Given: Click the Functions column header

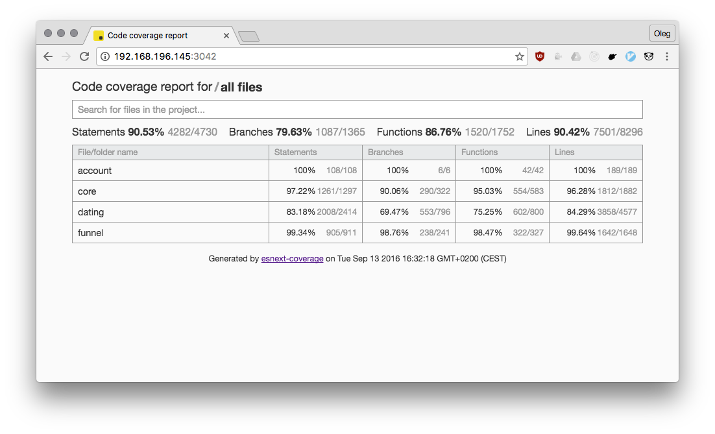Looking at the screenshot, I should click(x=502, y=152).
